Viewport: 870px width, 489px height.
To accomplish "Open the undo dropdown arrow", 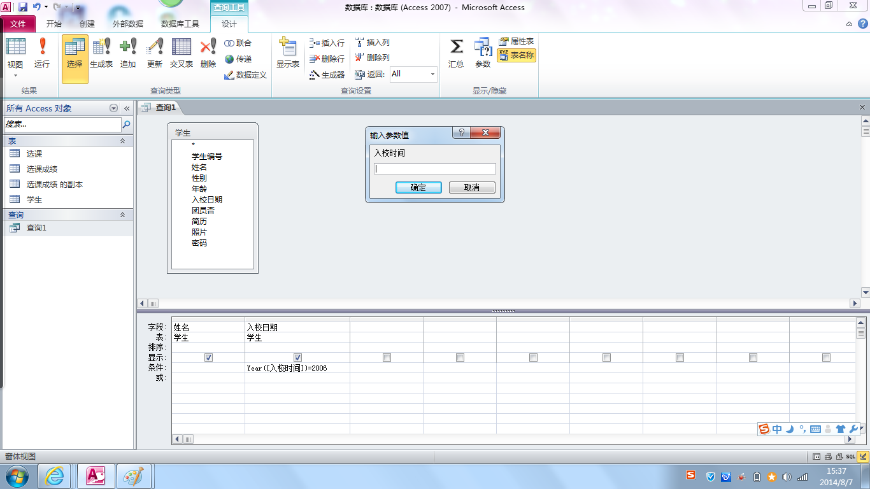I will pyautogui.click(x=46, y=7).
